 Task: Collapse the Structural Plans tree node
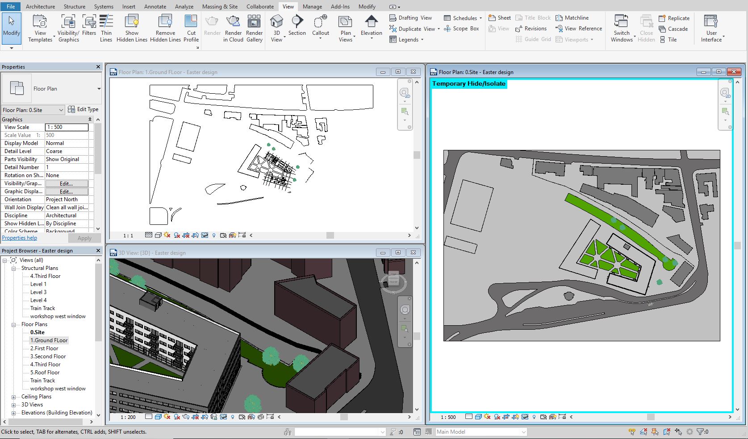click(x=13, y=268)
